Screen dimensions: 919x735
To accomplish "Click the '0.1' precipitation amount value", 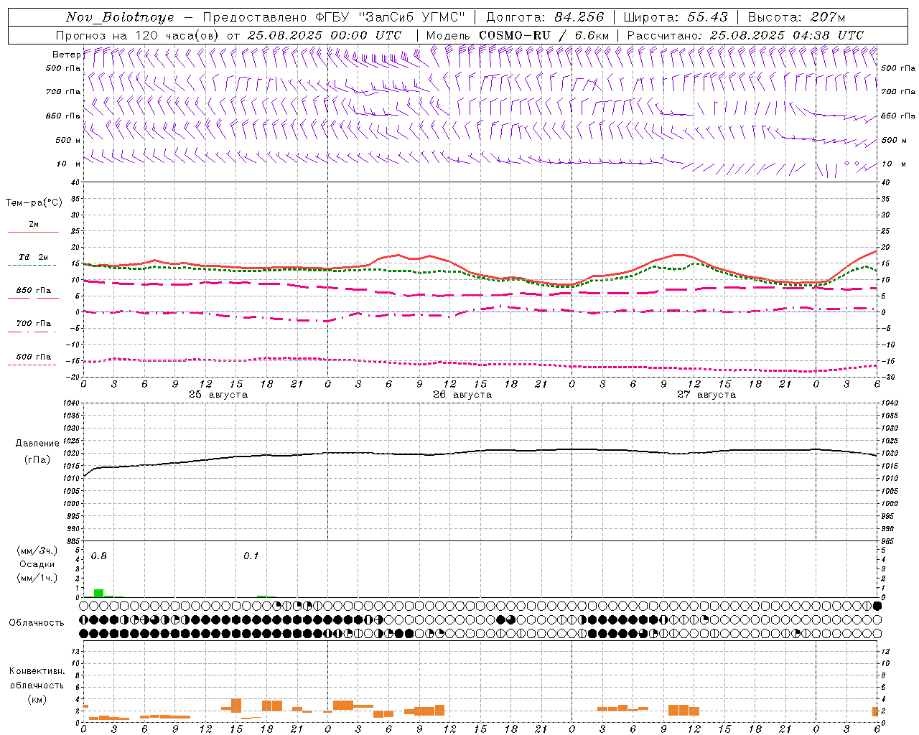I will coord(251,556).
